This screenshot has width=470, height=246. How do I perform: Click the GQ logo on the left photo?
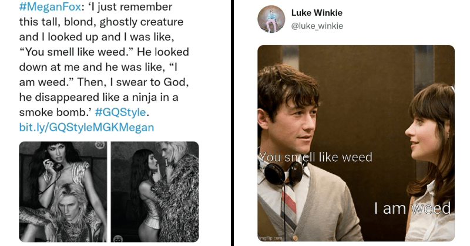coord(100,146)
